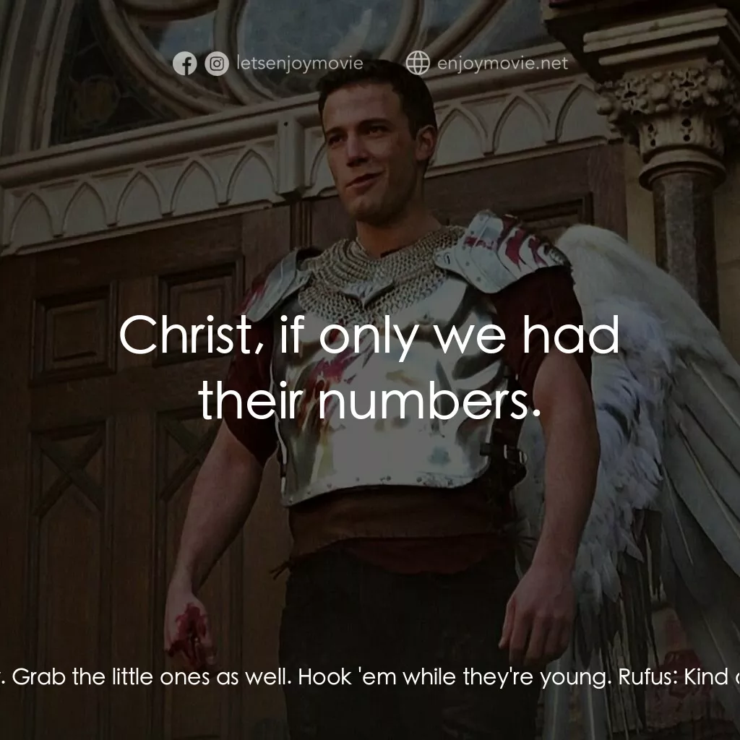
Task: Click the "their numbers." quote line
Action: pos(369,402)
